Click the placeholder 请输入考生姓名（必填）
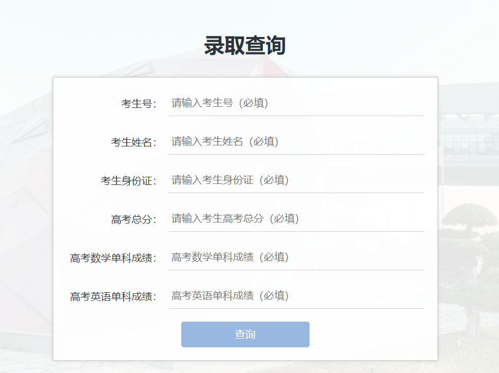Viewport: 499px width, 373px height. [225, 141]
